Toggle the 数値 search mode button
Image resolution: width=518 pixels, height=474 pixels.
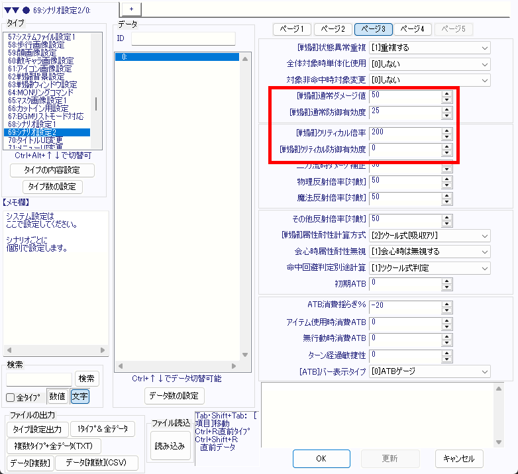[58, 397]
